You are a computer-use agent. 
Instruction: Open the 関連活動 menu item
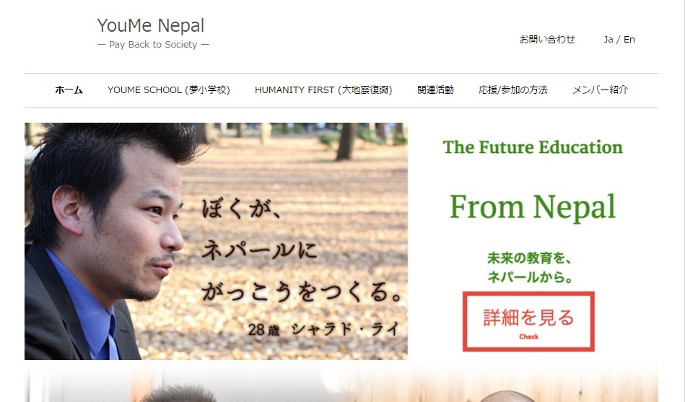pos(435,90)
